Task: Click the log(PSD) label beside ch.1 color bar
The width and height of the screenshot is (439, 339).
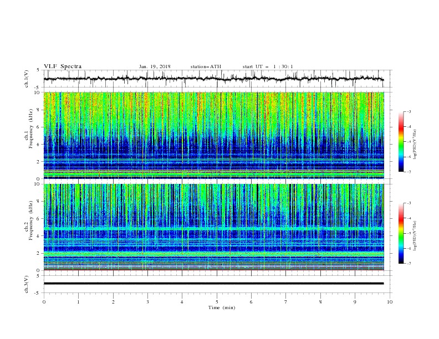Action: coord(415,144)
